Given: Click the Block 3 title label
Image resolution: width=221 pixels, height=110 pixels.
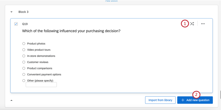Looking at the screenshot, I should 23,12.
